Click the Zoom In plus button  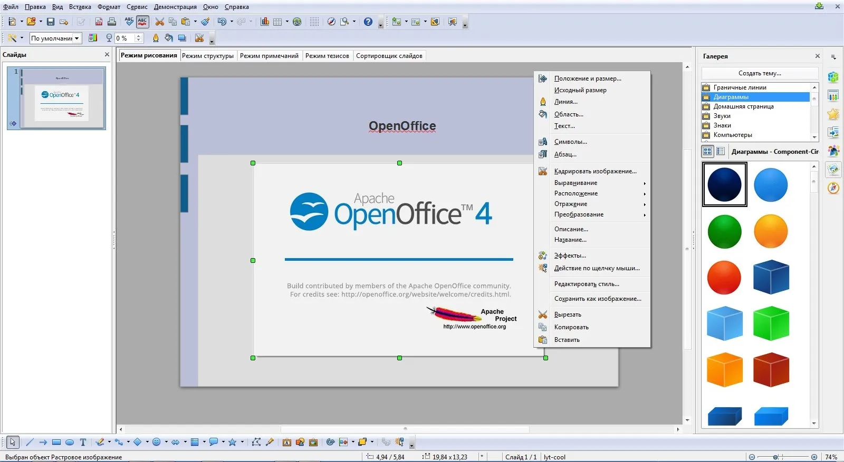click(814, 457)
